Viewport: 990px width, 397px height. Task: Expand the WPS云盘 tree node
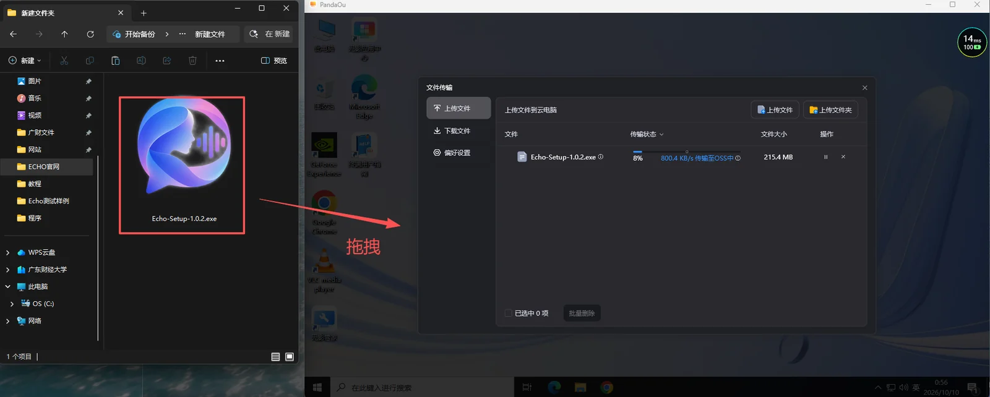coord(7,252)
